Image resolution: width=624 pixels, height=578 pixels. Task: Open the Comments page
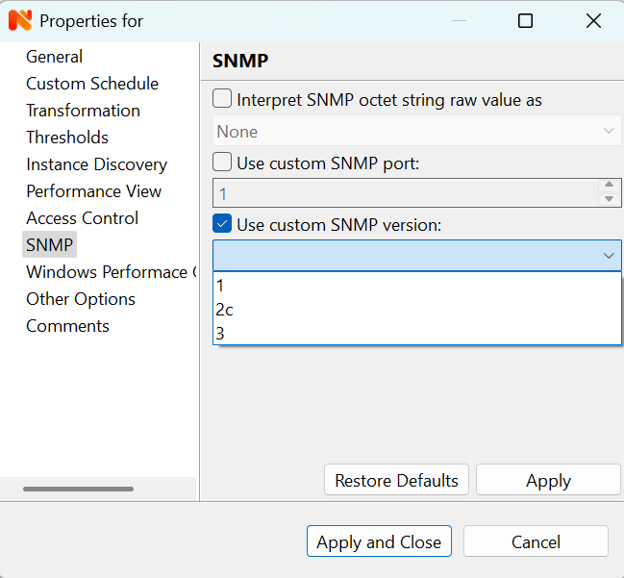click(67, 326)
